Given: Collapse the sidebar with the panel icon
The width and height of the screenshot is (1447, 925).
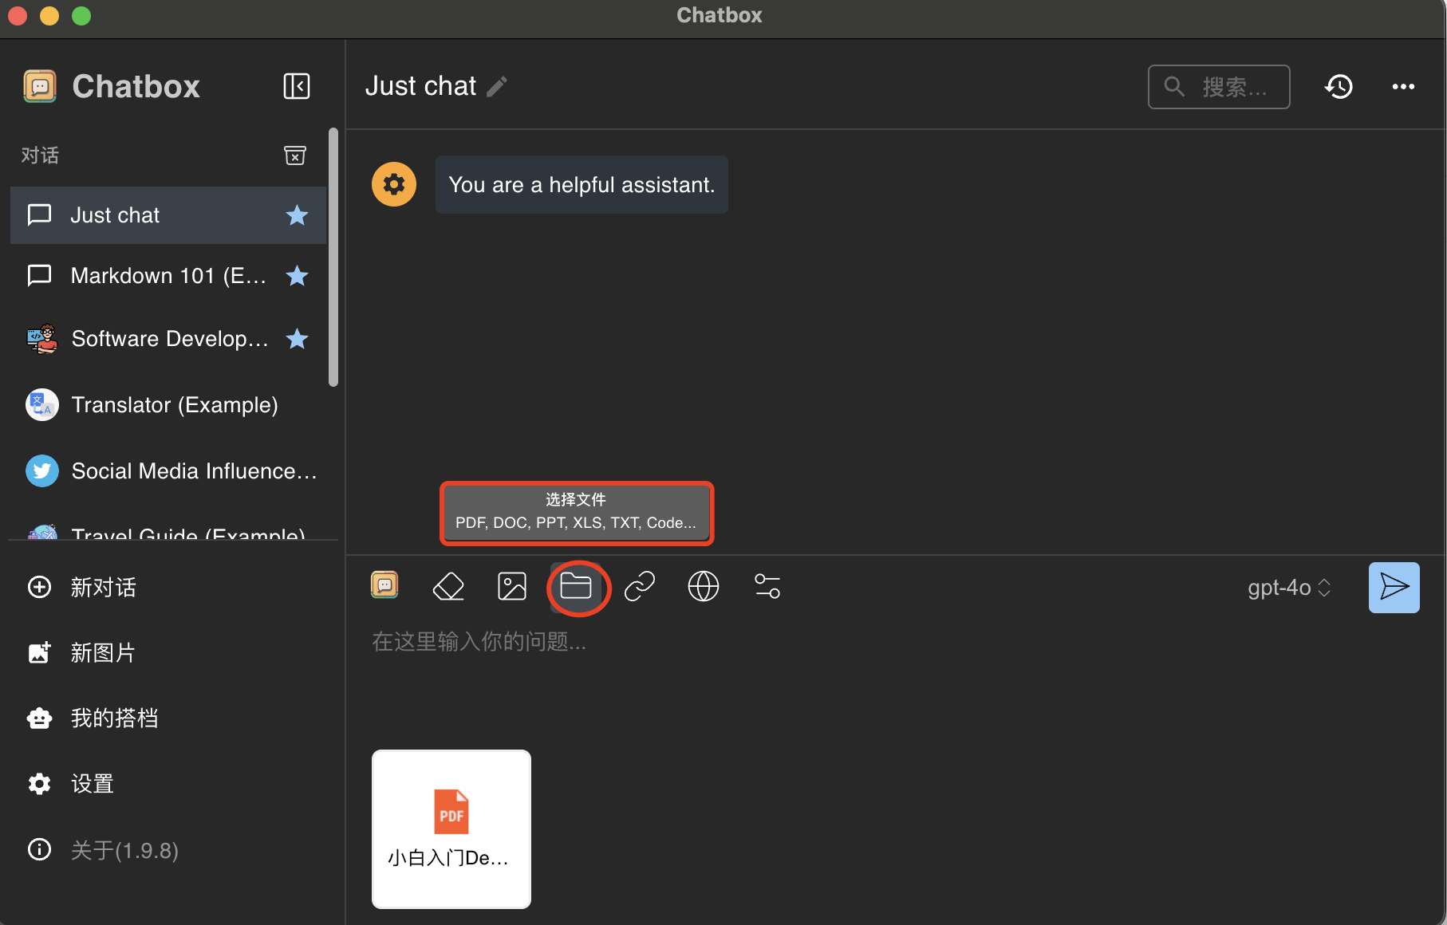Looking at the screenshot, I should point(297,86).
